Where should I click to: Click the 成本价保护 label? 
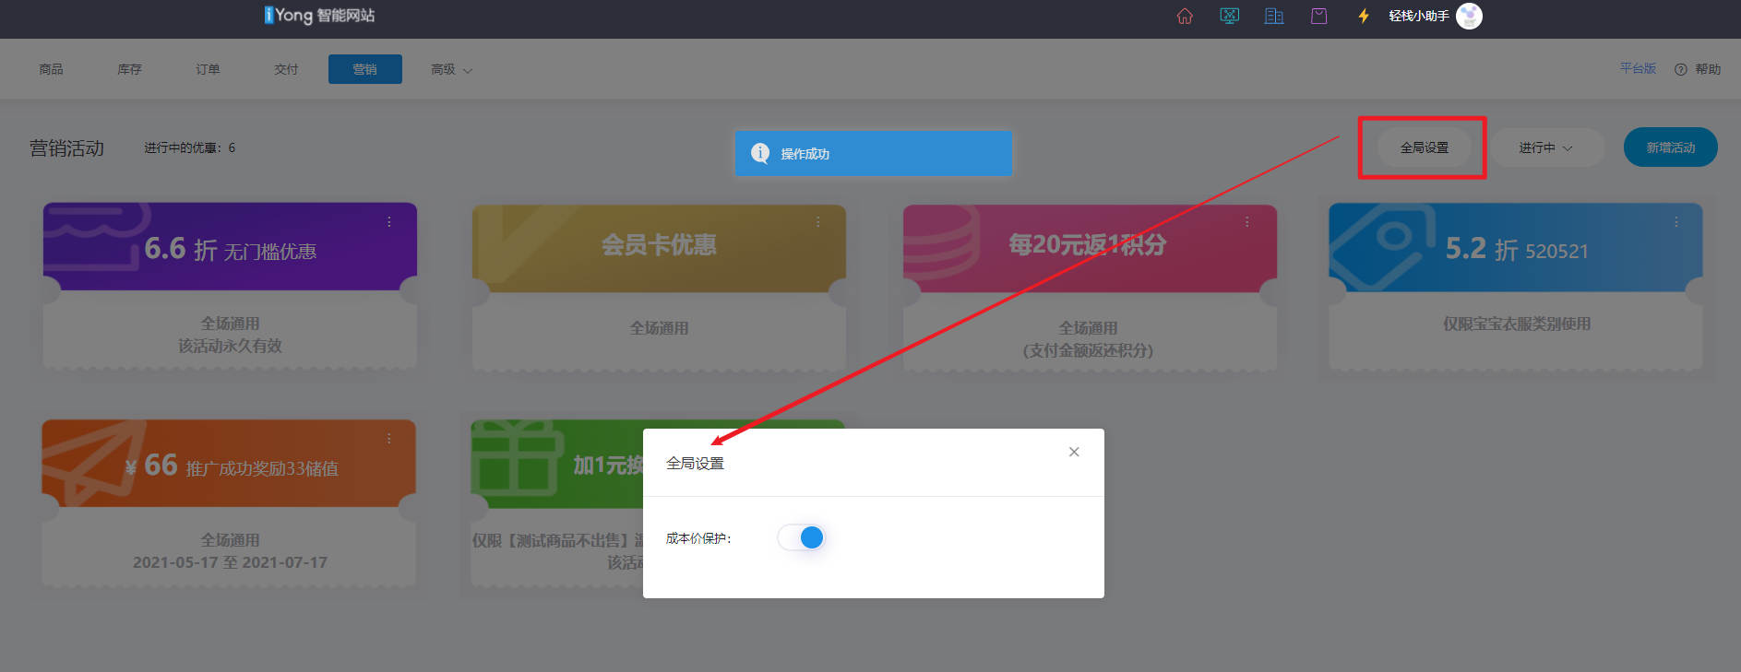tap(698, 538)
